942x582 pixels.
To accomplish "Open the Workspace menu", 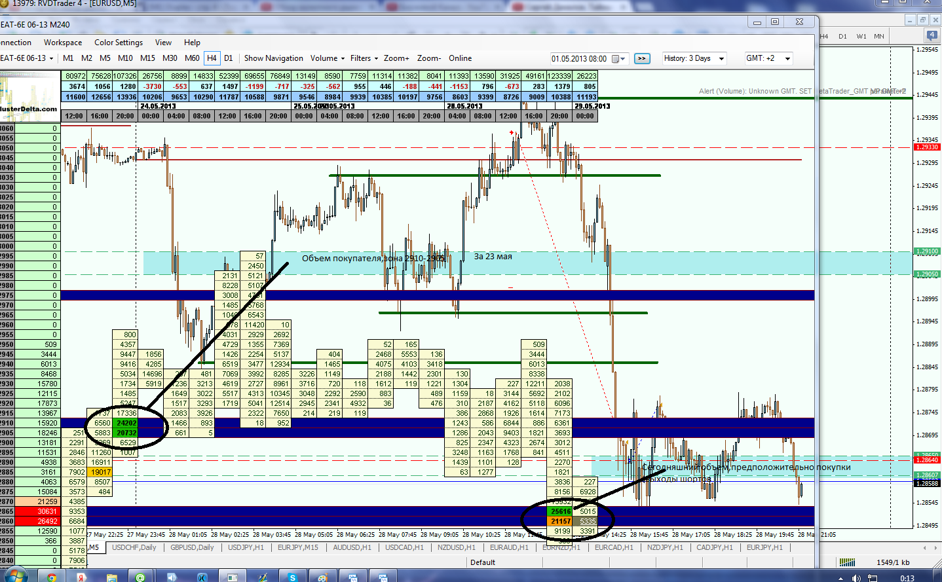I will [x=63, y=43].
